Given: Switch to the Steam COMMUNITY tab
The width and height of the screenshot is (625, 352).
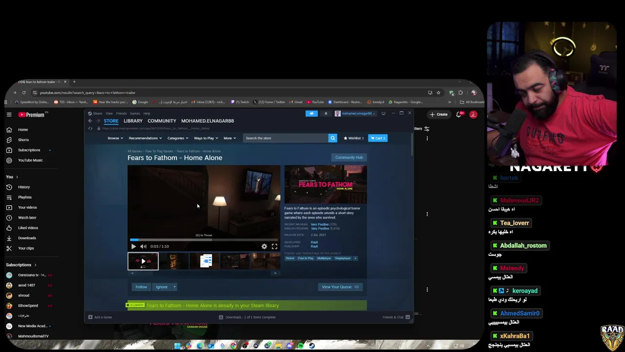Looking at the screenshot, I should (162, 121).
